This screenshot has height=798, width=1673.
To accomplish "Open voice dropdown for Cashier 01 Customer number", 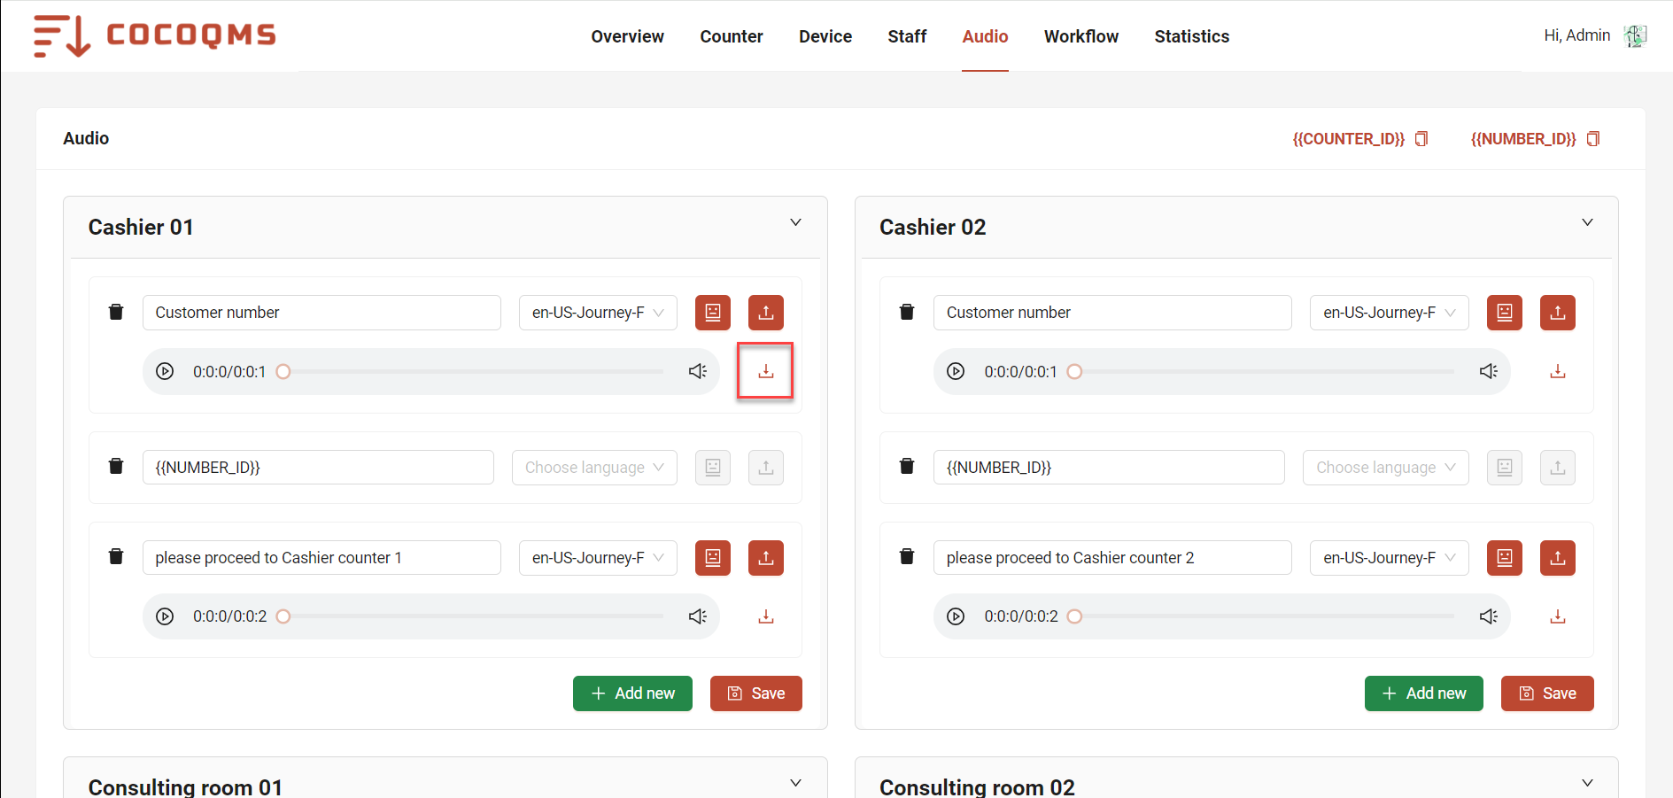I will coord(598,313).
